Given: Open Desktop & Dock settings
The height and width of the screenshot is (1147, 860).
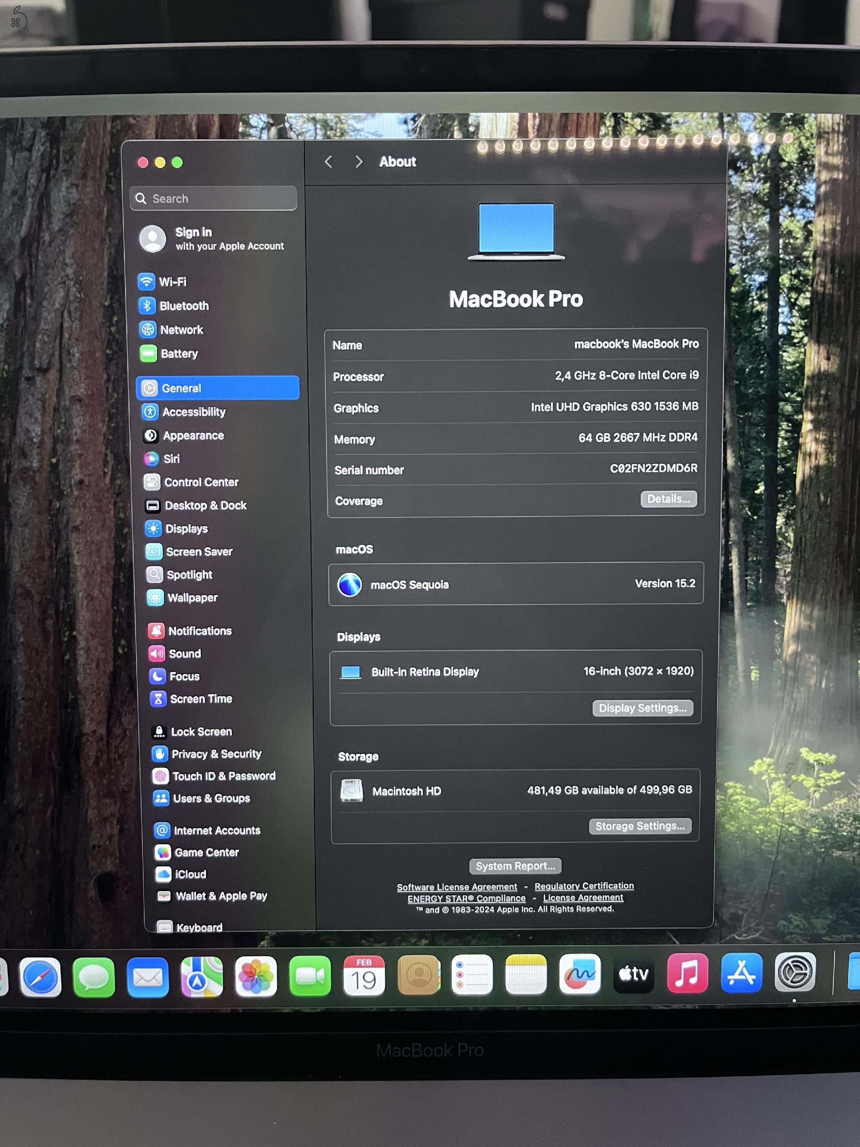Looking at the screenshot, I should pyautogui.click(x=195, y=505).
